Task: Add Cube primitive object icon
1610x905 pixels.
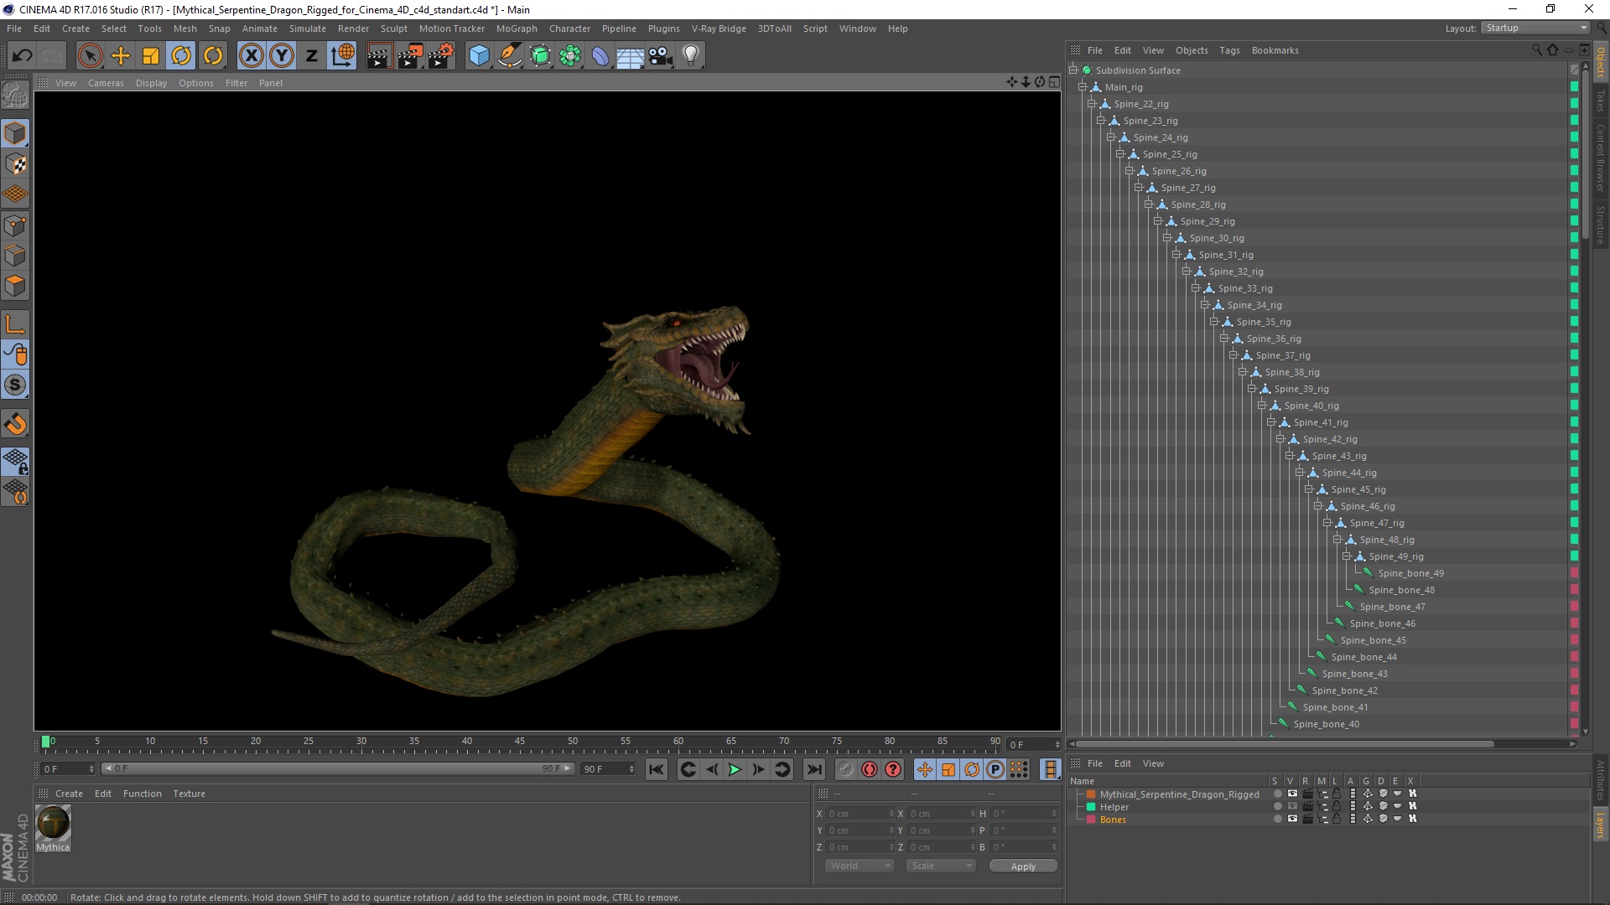Action: coord(479,56)
